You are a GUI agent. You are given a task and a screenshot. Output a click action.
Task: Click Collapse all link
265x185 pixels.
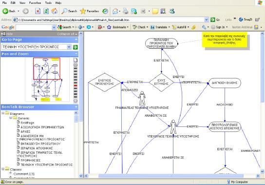click(67, 34)
